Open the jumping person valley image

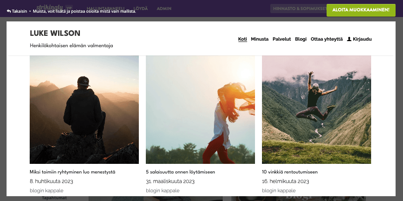tap(317, 110)
